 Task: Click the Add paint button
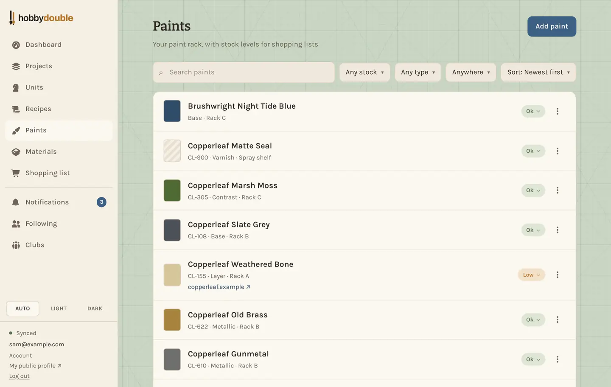[x=552, y=26]
